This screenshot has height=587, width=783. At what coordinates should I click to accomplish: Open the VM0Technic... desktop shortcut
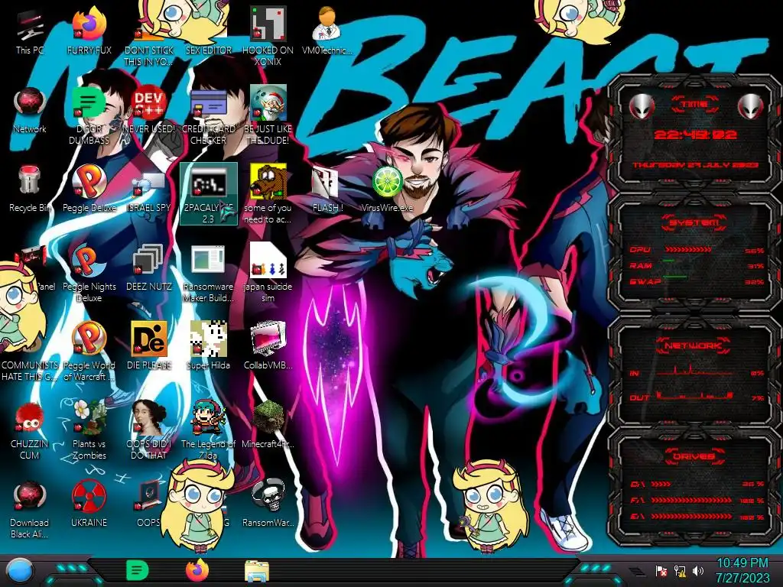coord(327,31)
